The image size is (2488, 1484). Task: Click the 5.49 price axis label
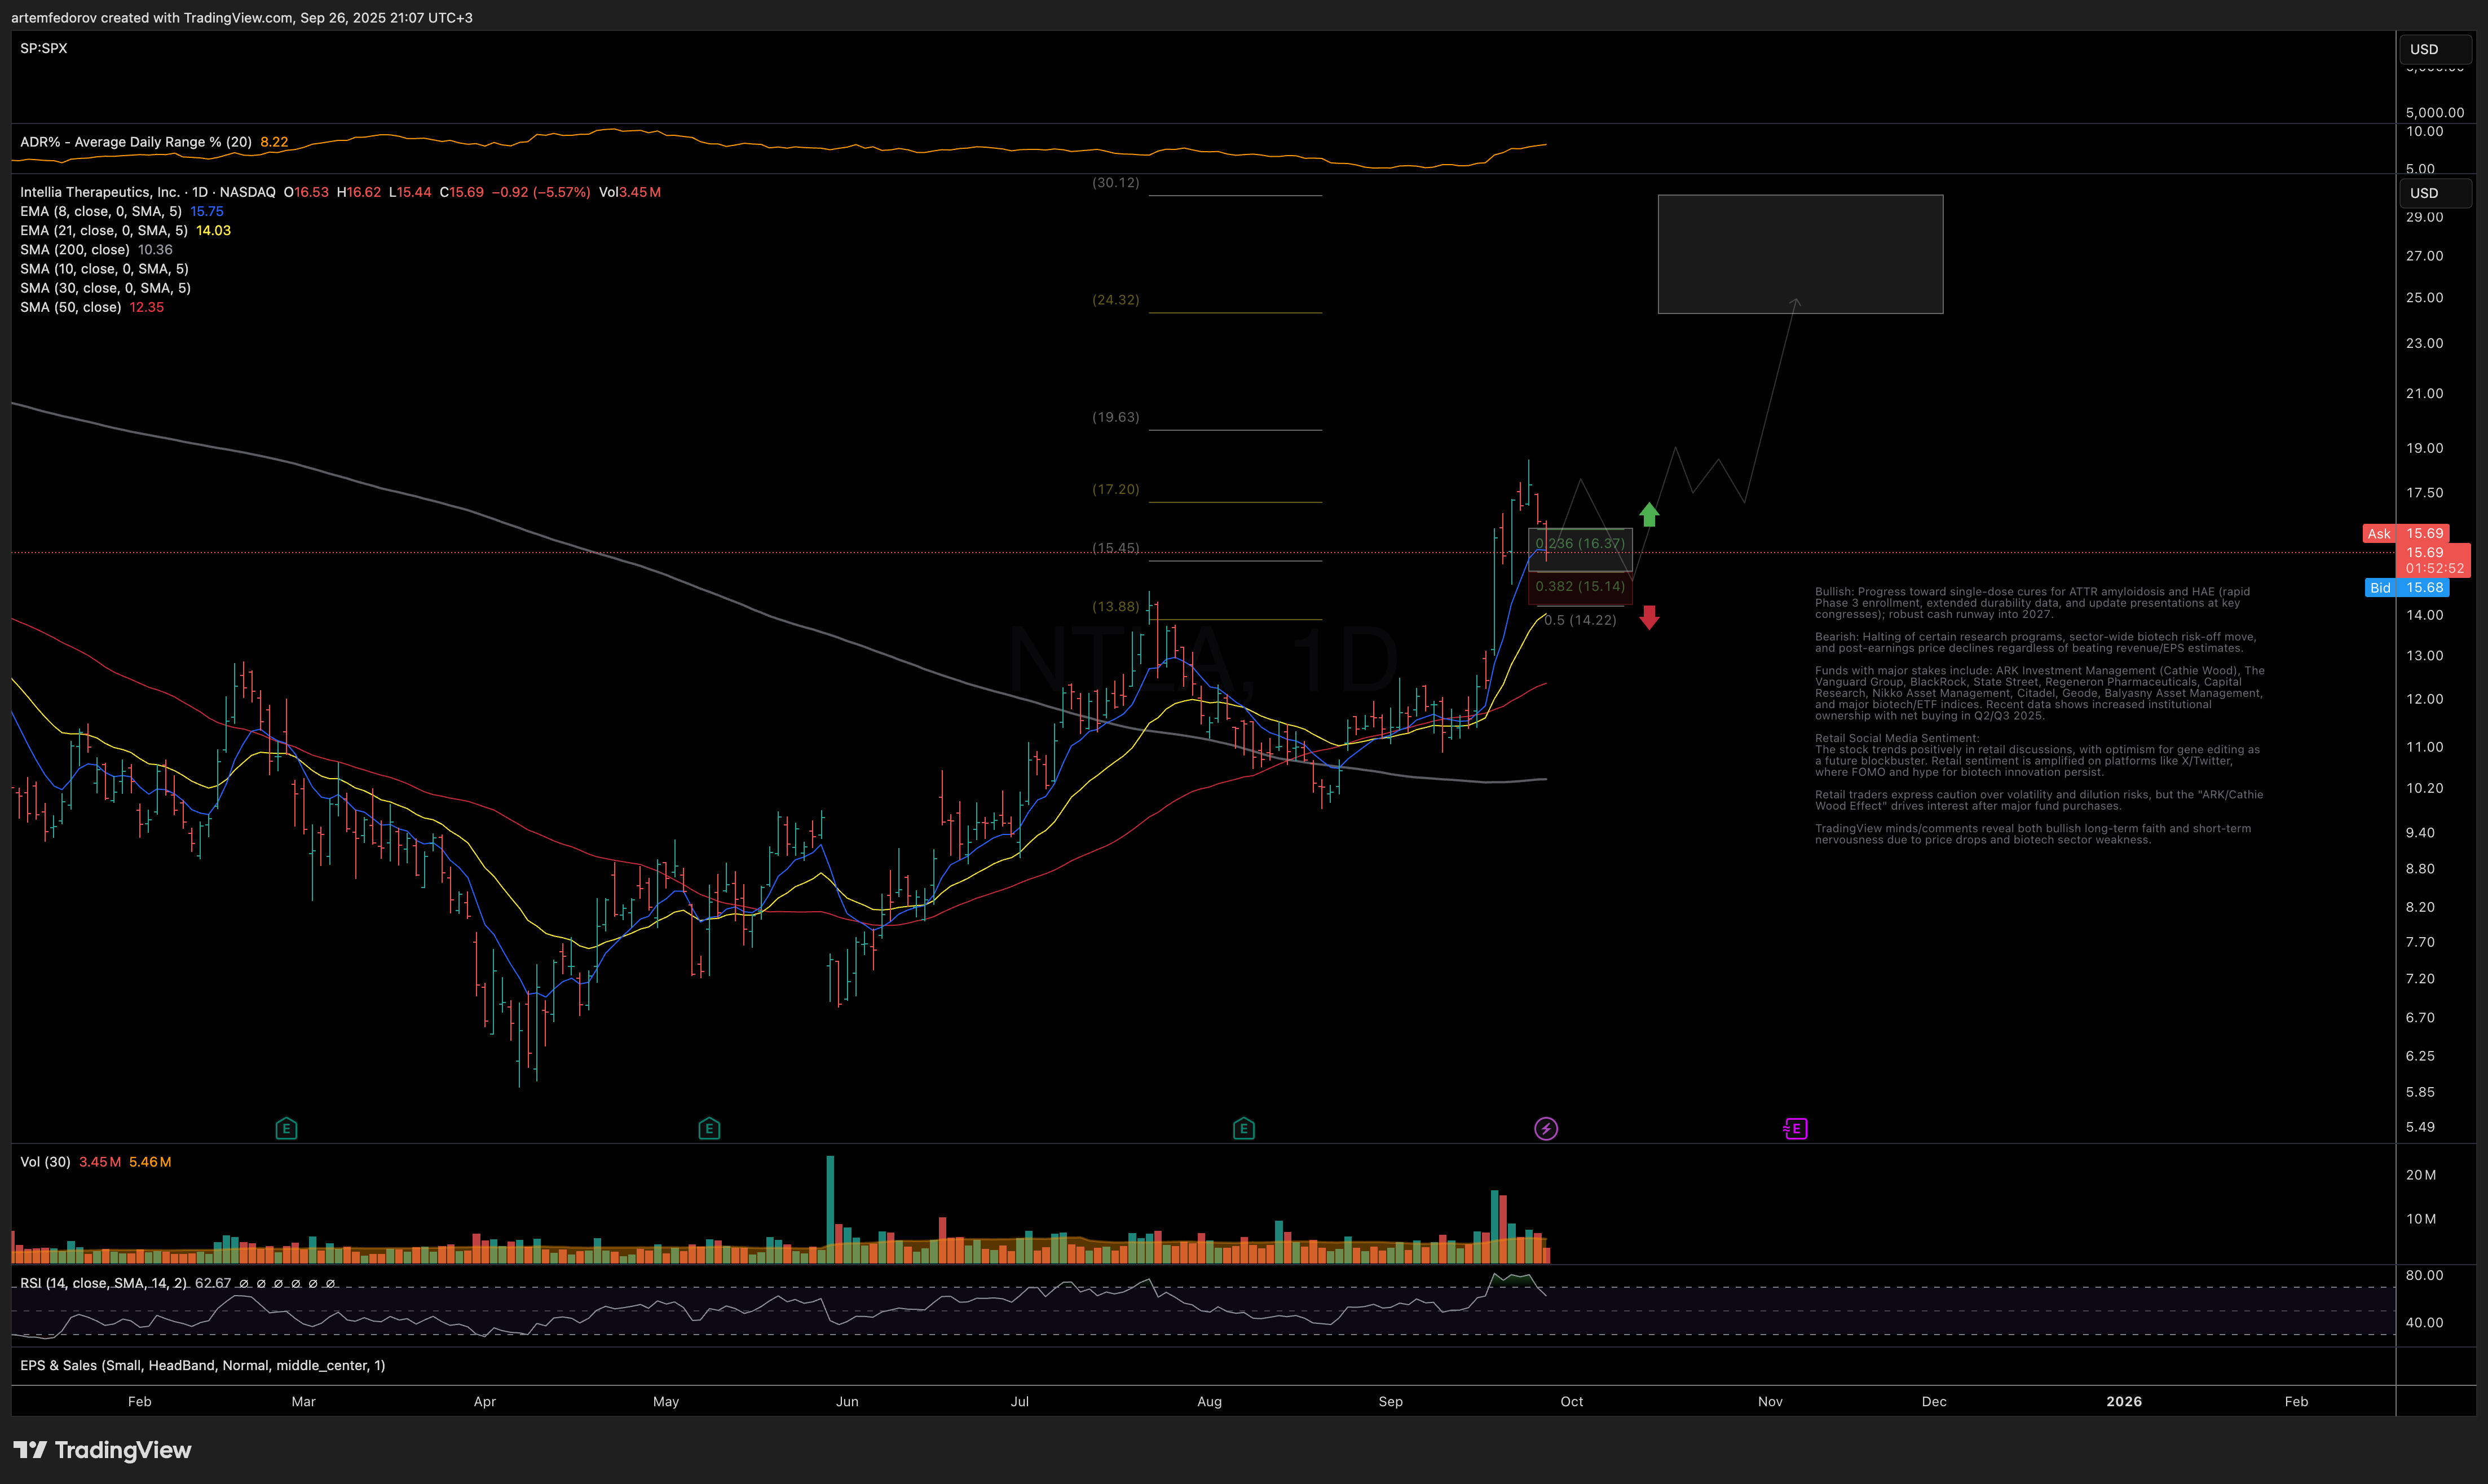pos(2420,1127)
